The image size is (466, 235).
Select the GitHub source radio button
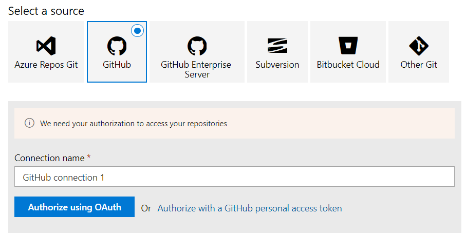[x=137, y=31]
